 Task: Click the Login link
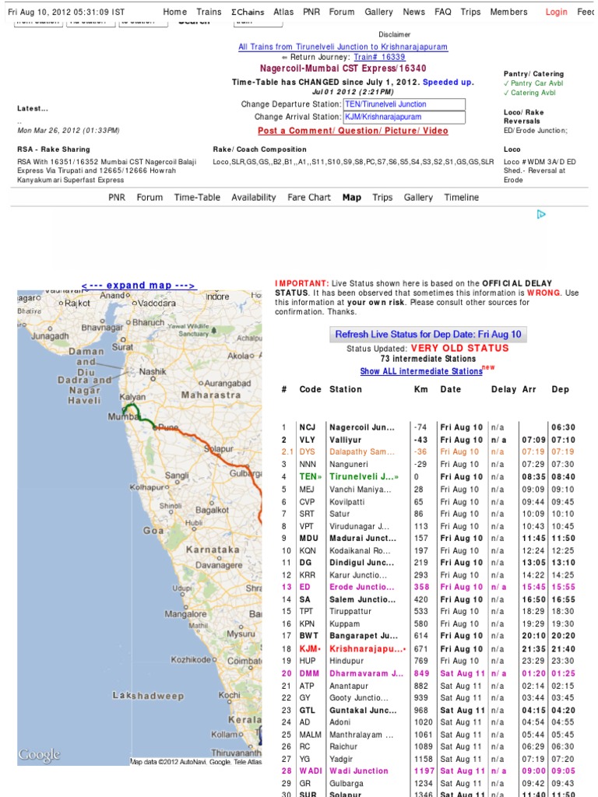[556, 12]
